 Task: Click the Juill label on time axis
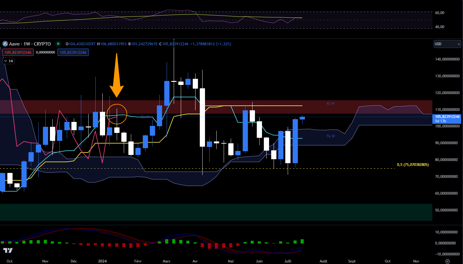point(288,261)
